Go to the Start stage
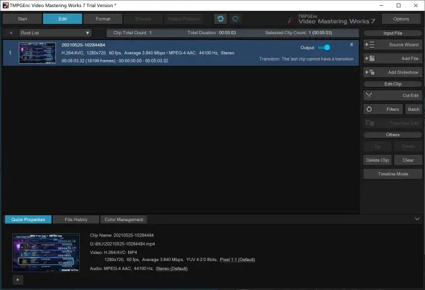The image size is (425, 290). [x=23, y=19]
